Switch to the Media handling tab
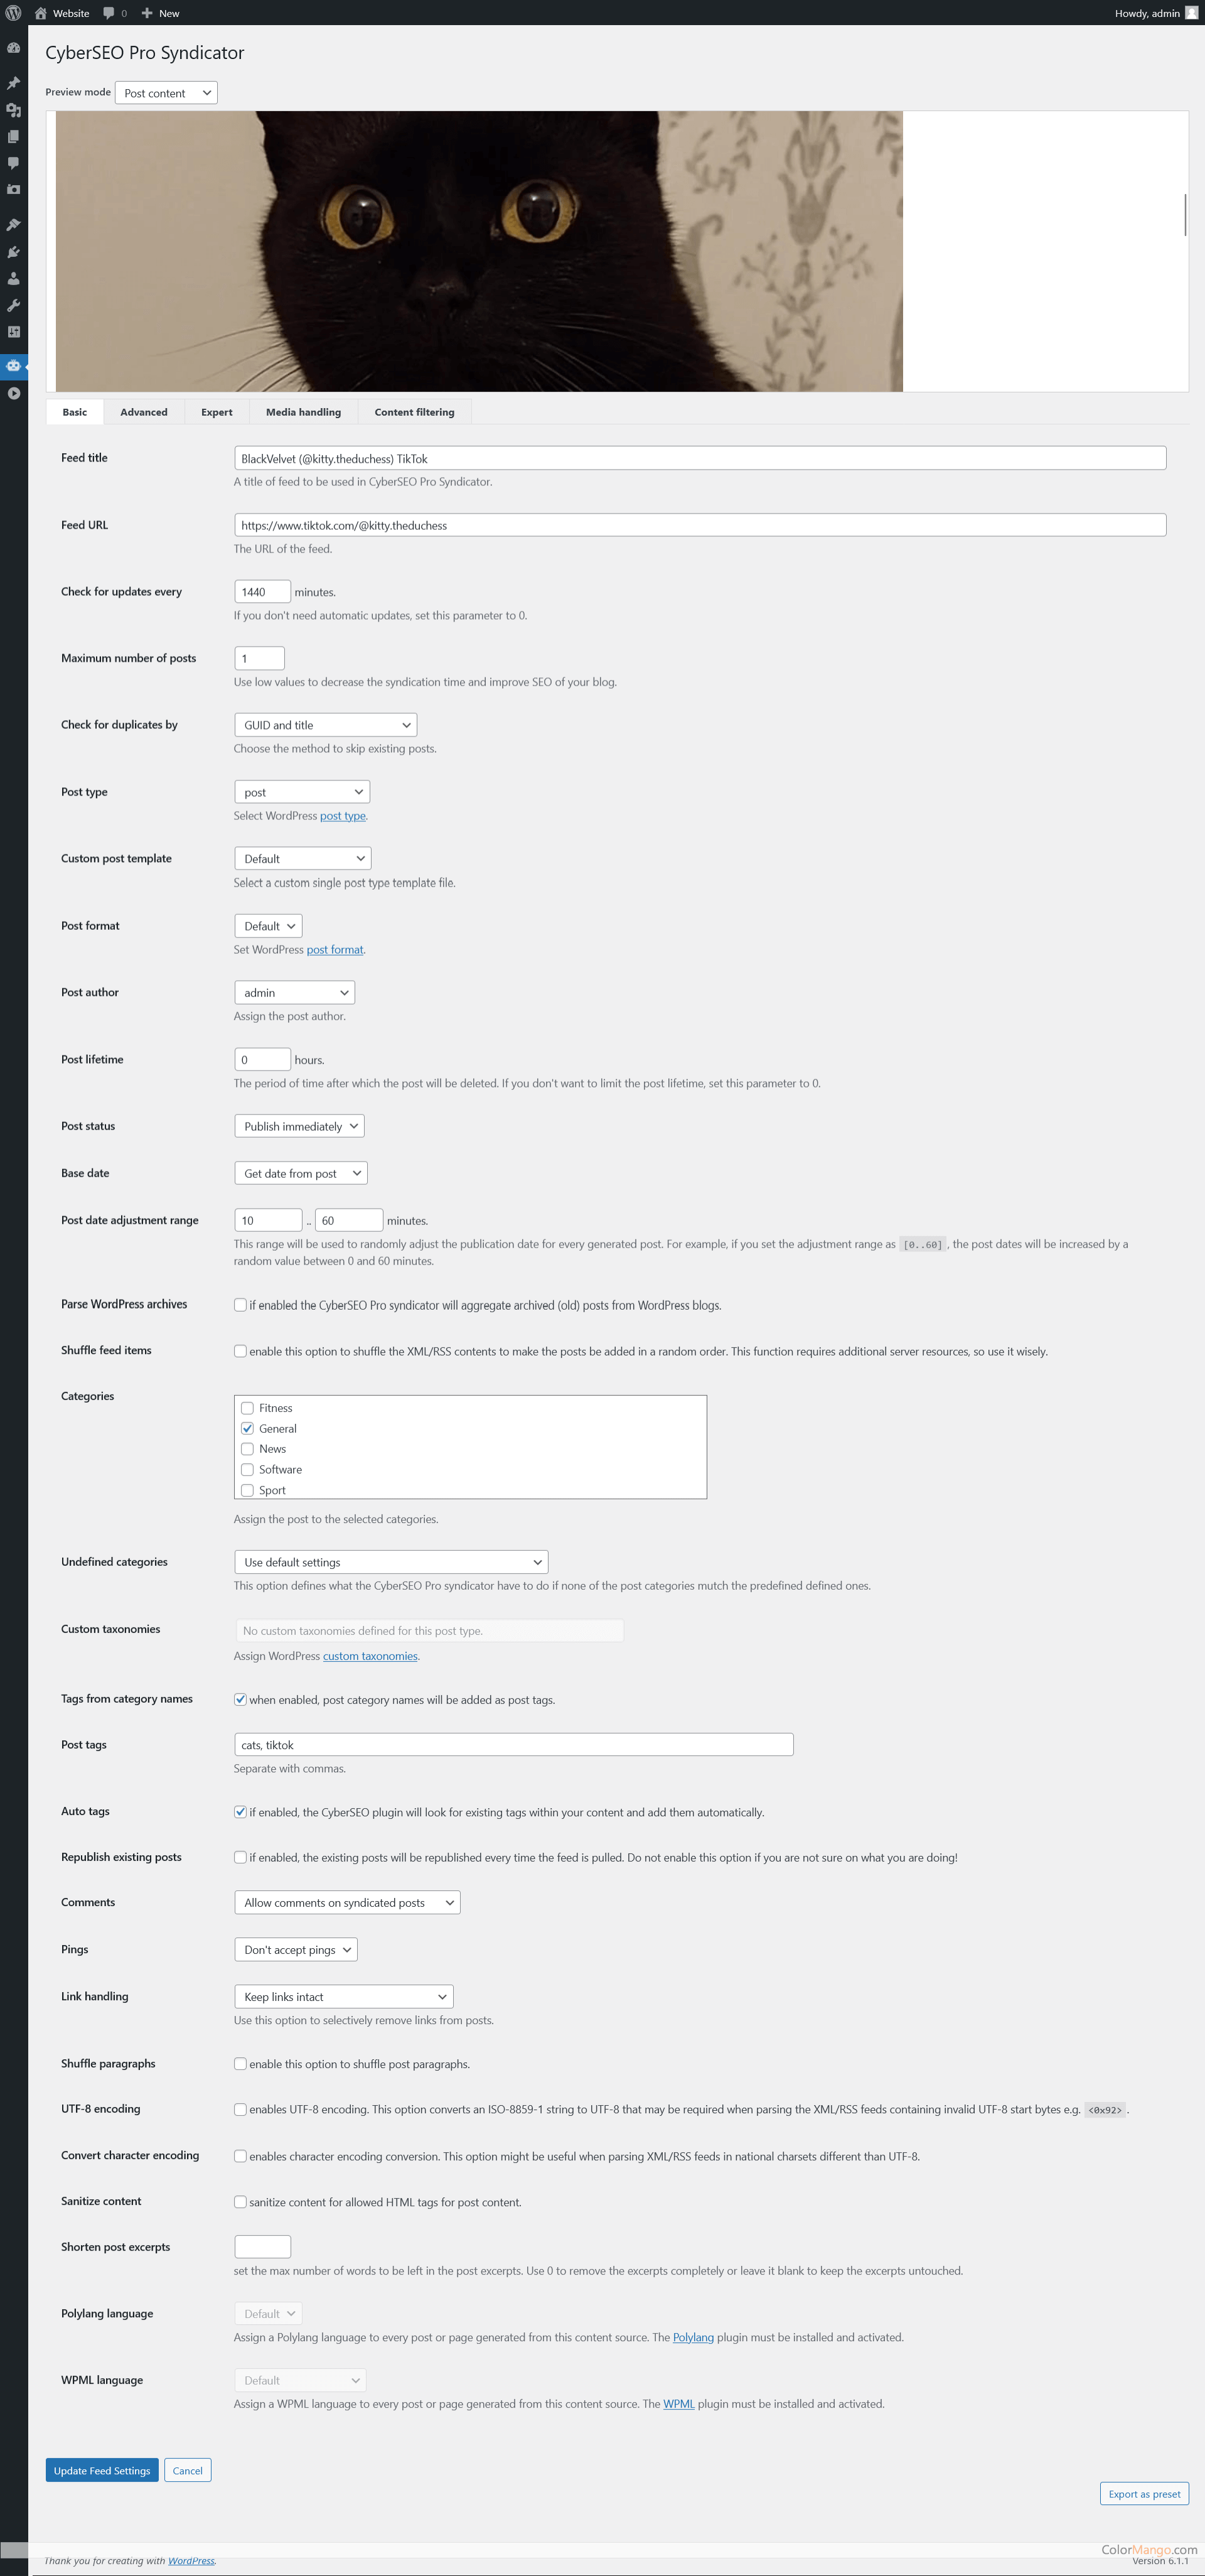This screenshot has width=1205, height=2576. pyautogui.click(x=302, y=411)
